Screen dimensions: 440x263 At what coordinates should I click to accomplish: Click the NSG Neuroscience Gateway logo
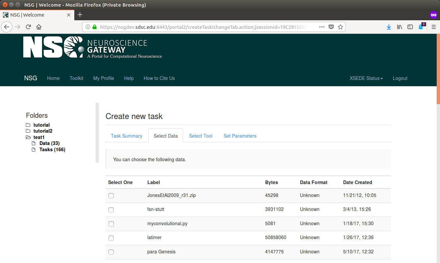pyautogui.click(x=93, y=47)
